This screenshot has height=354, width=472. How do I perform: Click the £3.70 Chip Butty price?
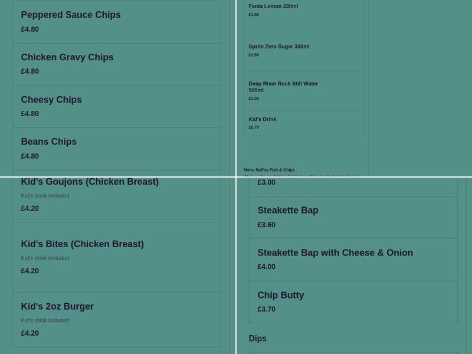tap(266, 309)
